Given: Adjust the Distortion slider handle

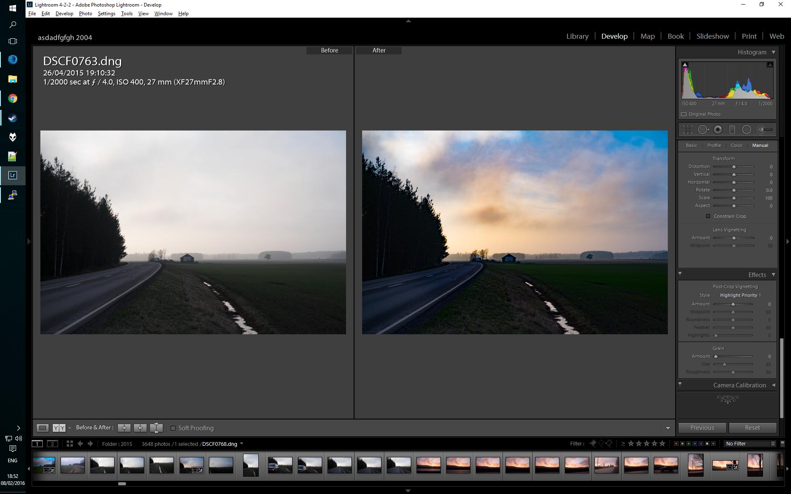Looking at the screenshot, I should 734,167.
